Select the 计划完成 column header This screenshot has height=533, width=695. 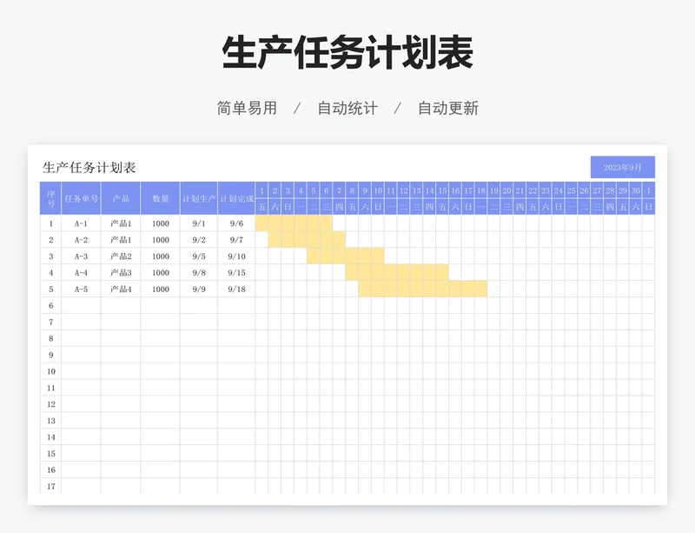point(236,198)
